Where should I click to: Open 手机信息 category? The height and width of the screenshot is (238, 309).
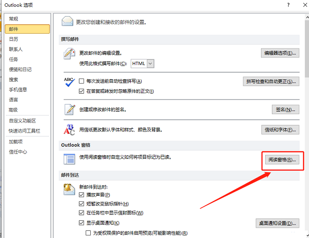click(x=27, y=90)
